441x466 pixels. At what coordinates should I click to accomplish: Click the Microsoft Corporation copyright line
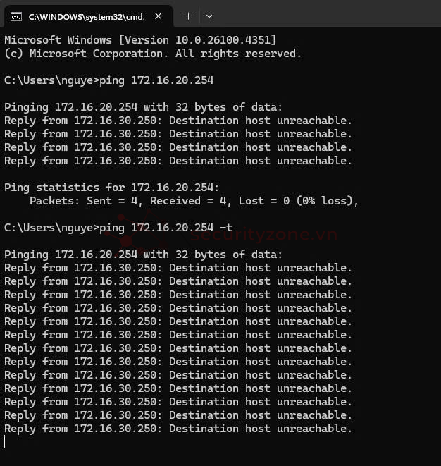click(153, 54)
